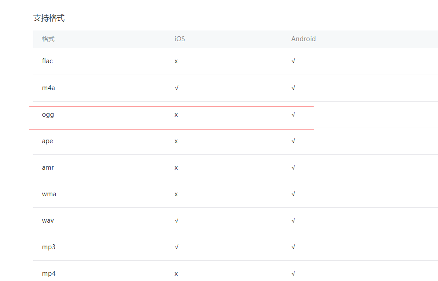Select the amr format cell

[x=48, y=167]
